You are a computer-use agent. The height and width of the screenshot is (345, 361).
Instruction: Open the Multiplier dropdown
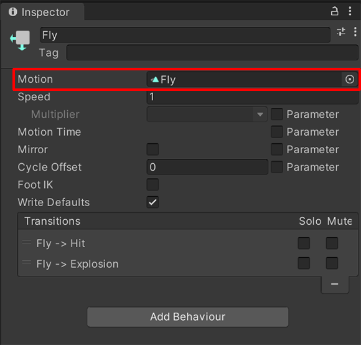click(x=207, y=114)
